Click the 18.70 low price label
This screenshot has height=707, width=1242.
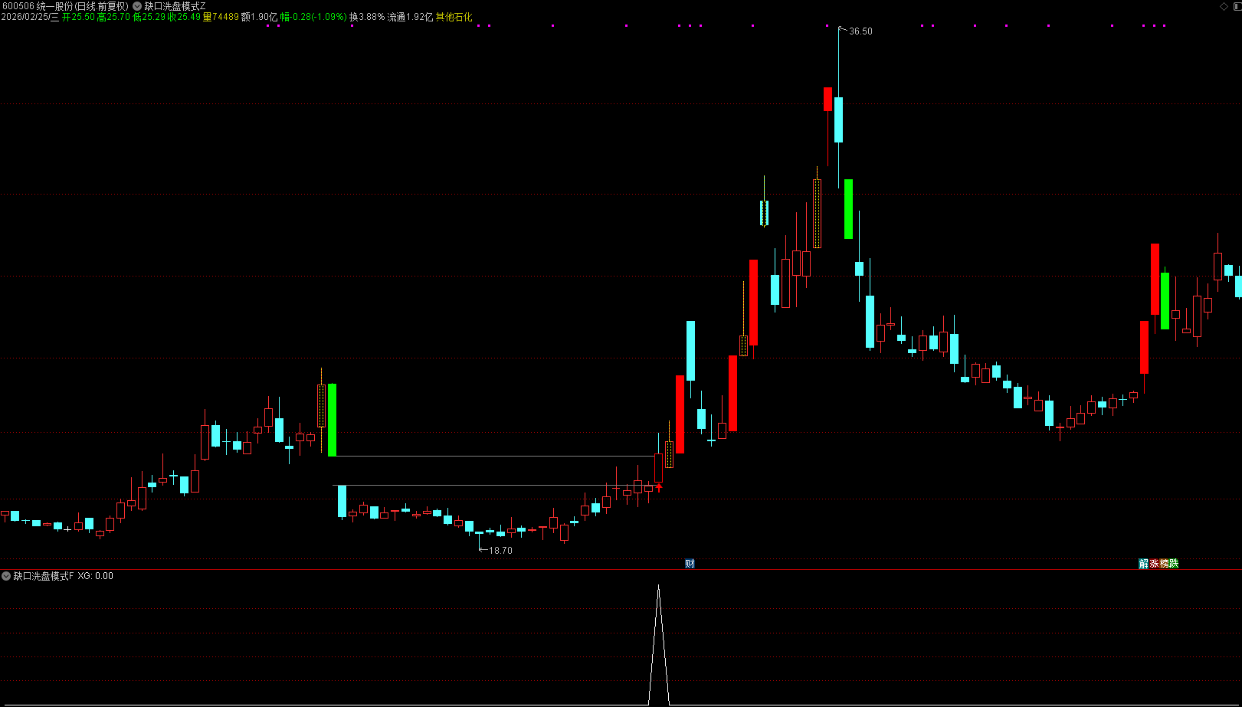[x=500, y=551]
